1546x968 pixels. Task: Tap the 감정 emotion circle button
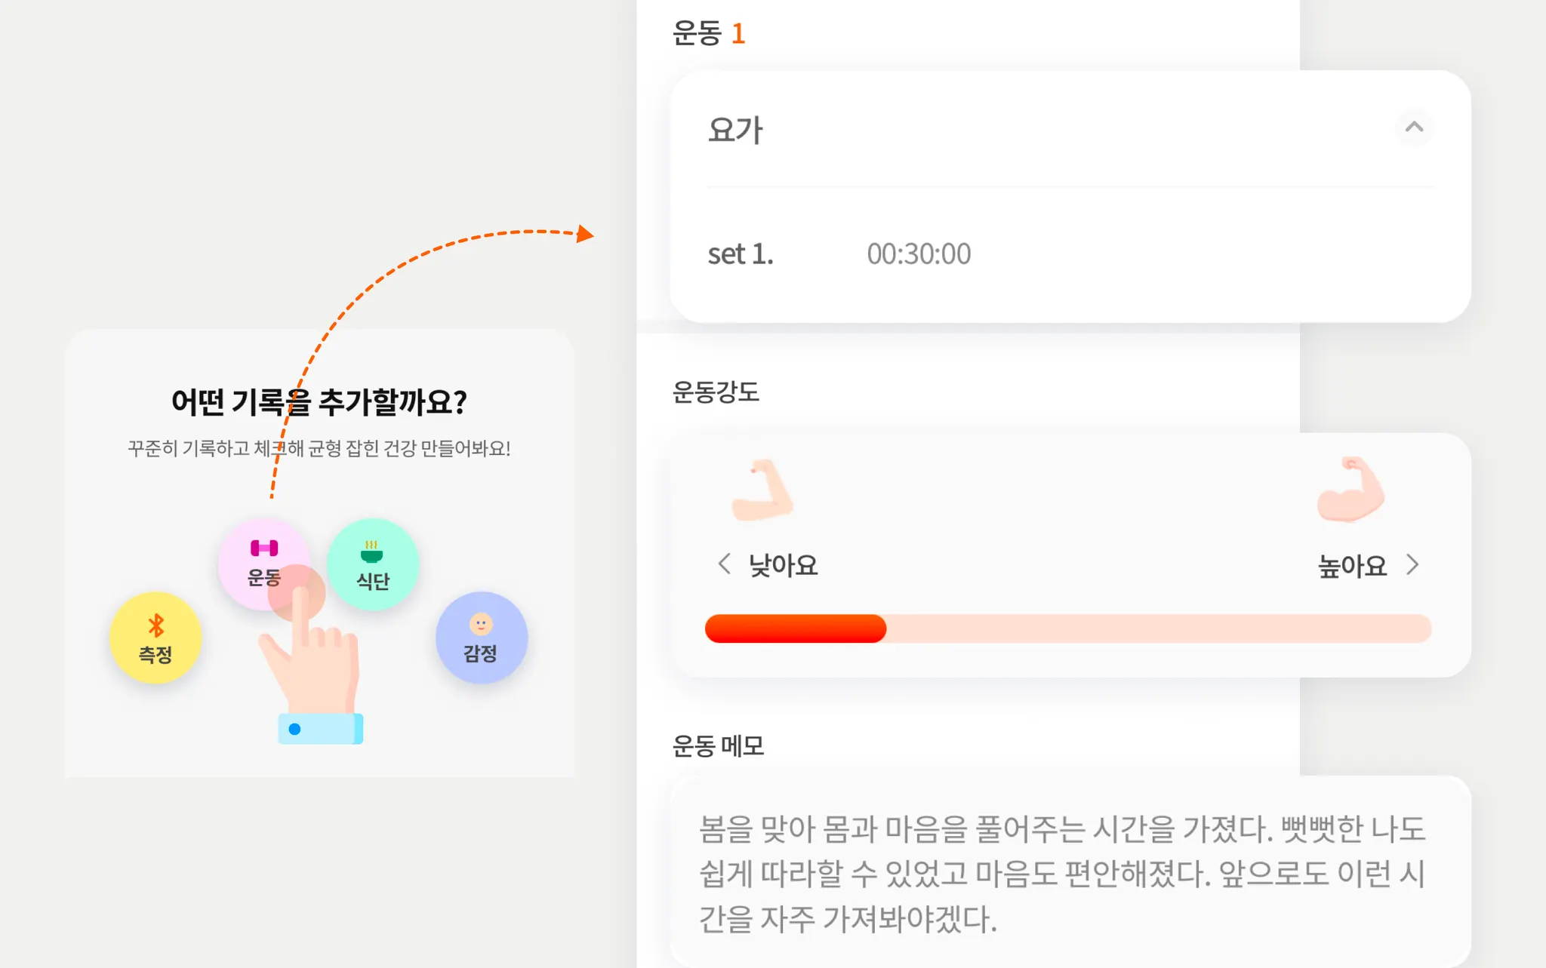point(481,638)
